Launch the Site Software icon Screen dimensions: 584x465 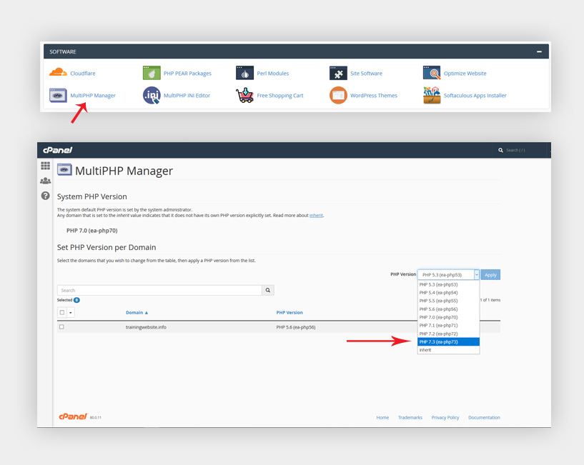point(338,73)
